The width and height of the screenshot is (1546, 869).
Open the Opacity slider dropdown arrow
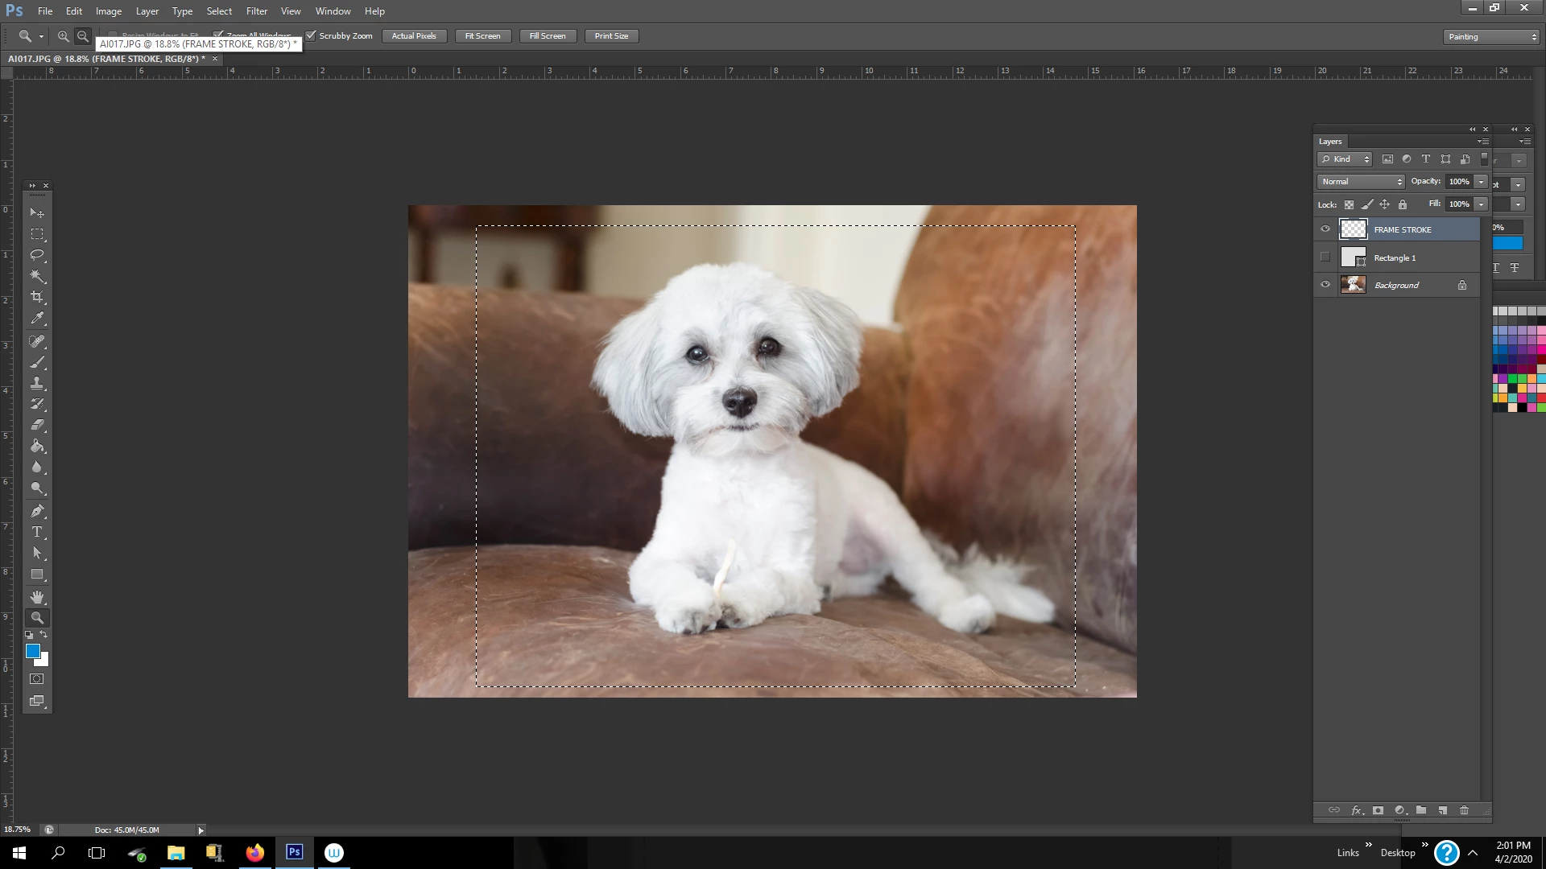click(1481, 182)
